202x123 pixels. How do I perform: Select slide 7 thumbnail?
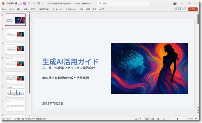(15, 106)
